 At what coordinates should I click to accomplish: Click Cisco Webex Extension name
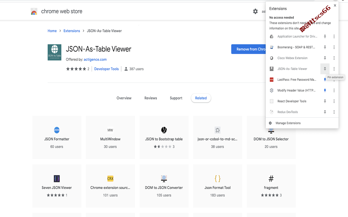point(292,58)
